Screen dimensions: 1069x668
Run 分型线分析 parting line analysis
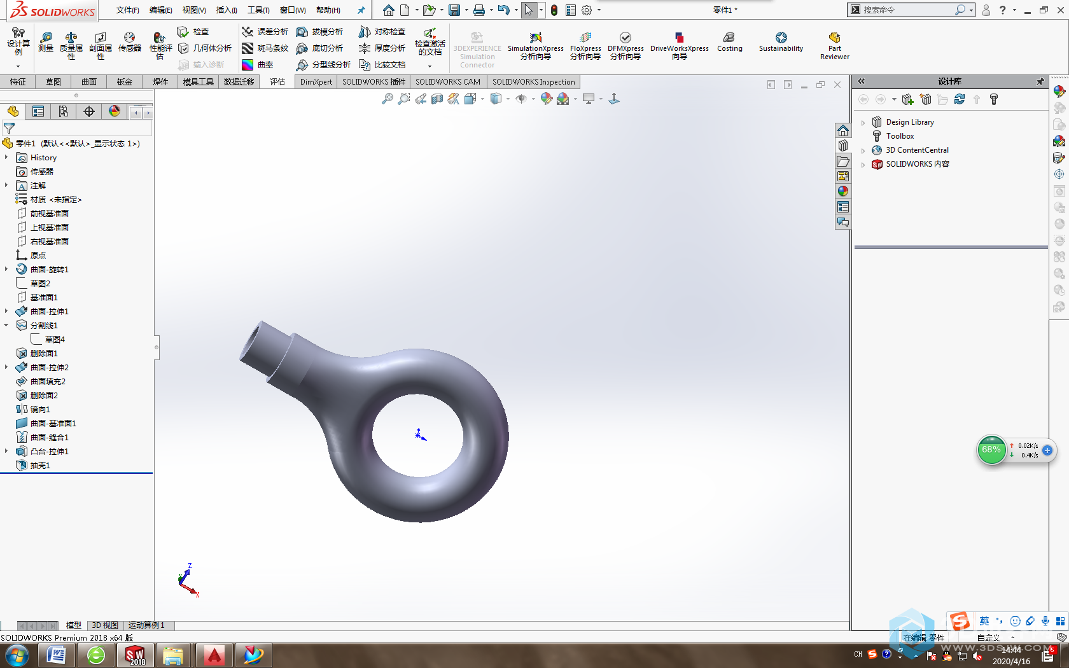click(323, 64)
